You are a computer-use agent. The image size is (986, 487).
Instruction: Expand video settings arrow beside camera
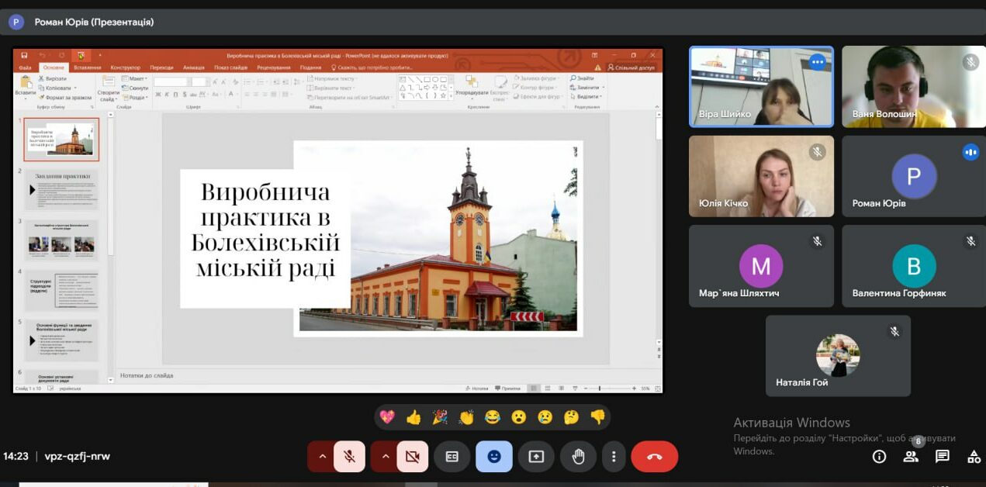[385, 457]
